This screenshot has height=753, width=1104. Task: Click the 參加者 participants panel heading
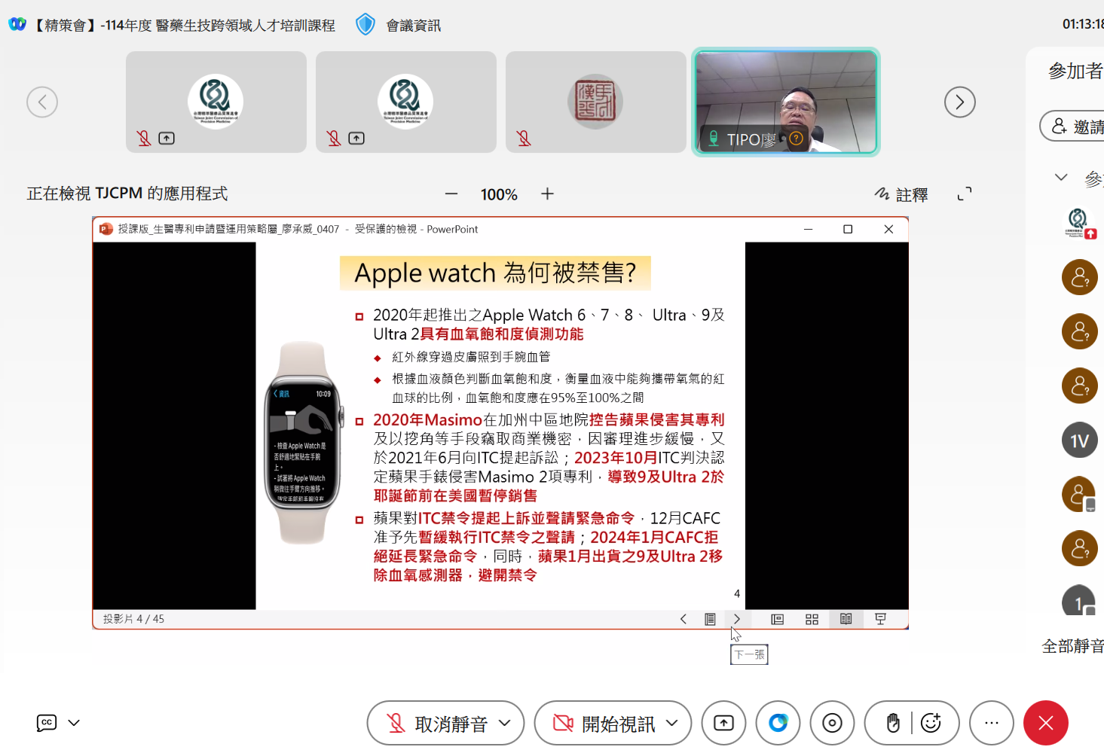tap(1076, 71)
